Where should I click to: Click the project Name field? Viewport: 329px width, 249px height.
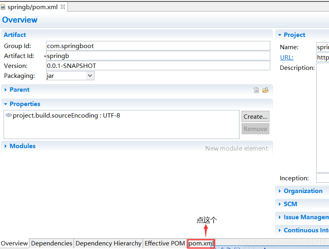(x=323, y=47)
